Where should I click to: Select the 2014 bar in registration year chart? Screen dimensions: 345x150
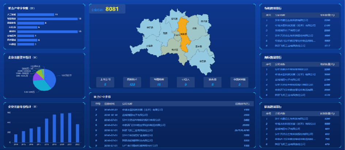(x=16, y=138)
